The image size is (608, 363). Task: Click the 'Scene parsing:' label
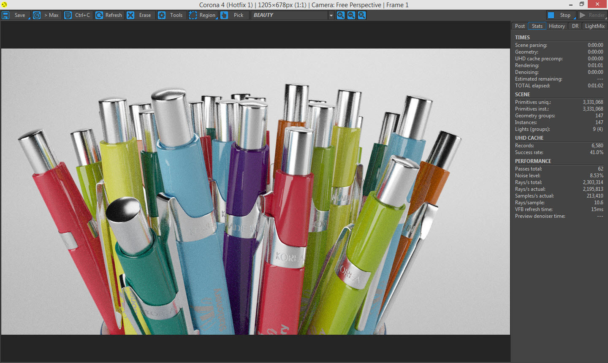(531, 45)
